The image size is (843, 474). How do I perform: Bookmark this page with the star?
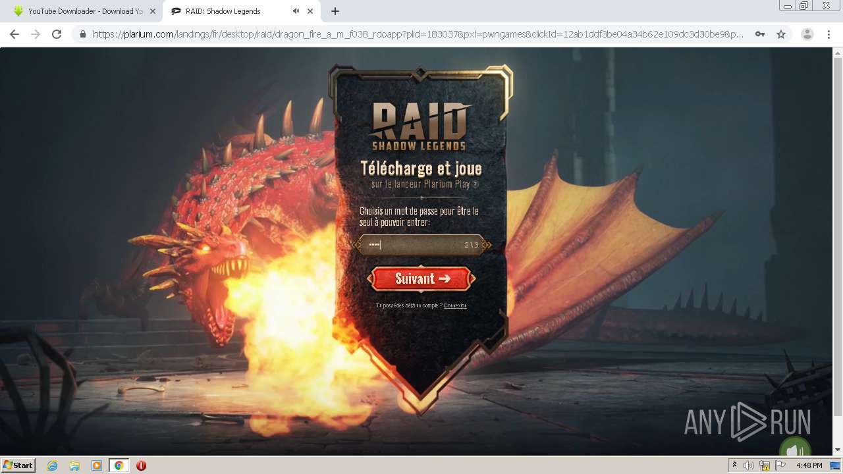click(781, 34)
